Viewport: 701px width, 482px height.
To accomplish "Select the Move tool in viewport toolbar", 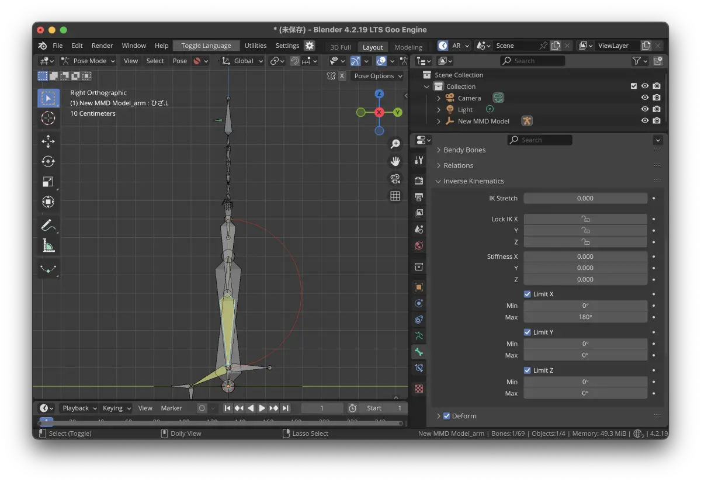I will 48,141.
